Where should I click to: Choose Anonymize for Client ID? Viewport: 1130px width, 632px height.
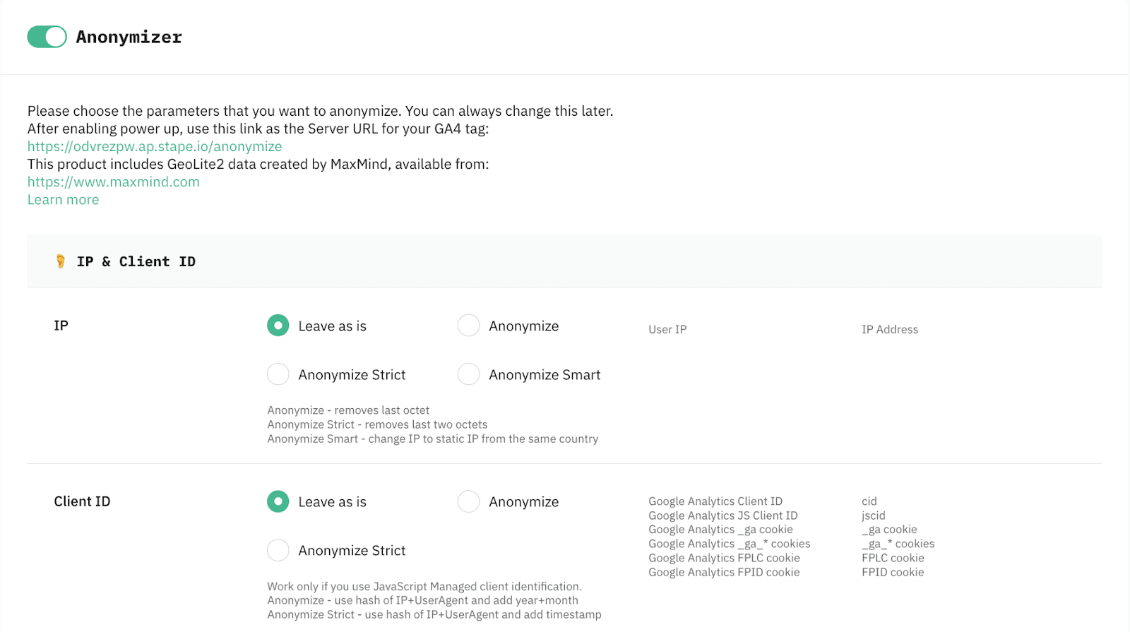[468, 501]
